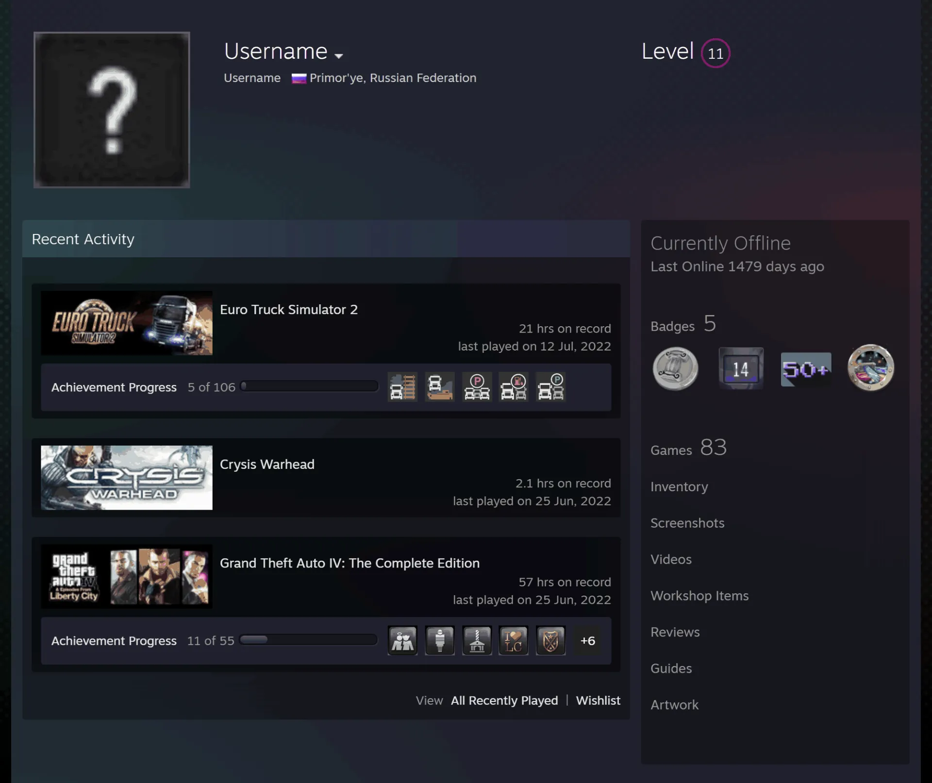
Task: Click Euro Truck achievement progress bar 5 of 106
Action: 309,386
